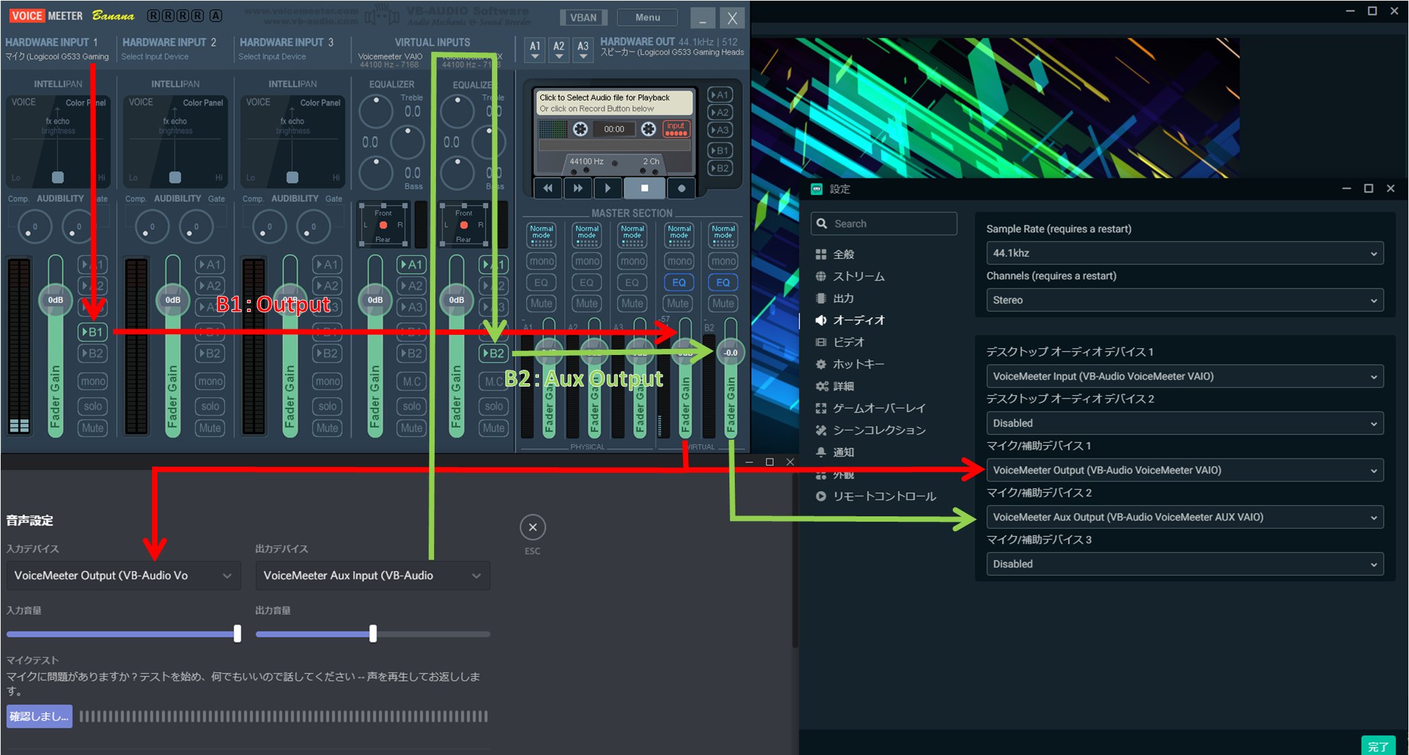The image size is (1409, 755).
Task: Click the Bass knob on VAIO equalizer
Action: coord(376,173)
